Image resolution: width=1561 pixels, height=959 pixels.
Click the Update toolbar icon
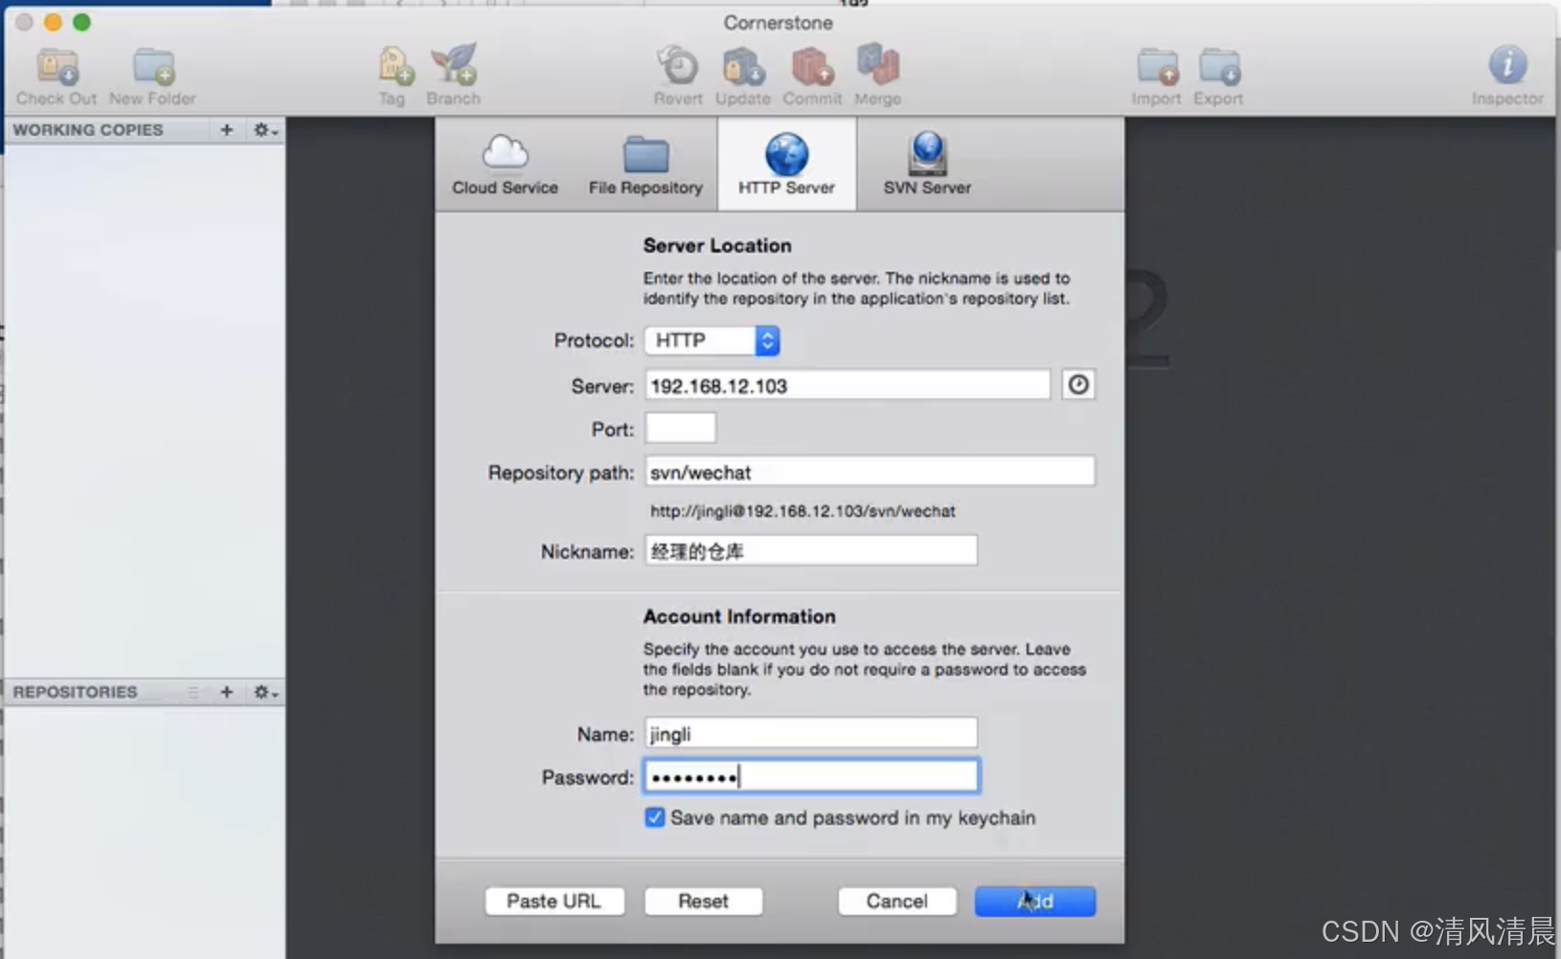tap(743, 67)
